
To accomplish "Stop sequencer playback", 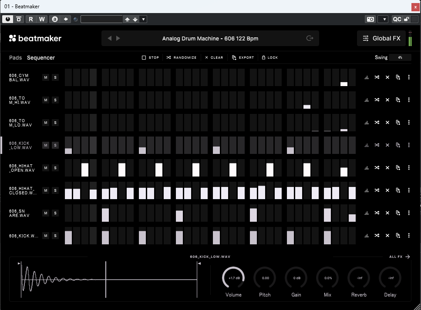I will pyautogui.click(x=150, y=57).
